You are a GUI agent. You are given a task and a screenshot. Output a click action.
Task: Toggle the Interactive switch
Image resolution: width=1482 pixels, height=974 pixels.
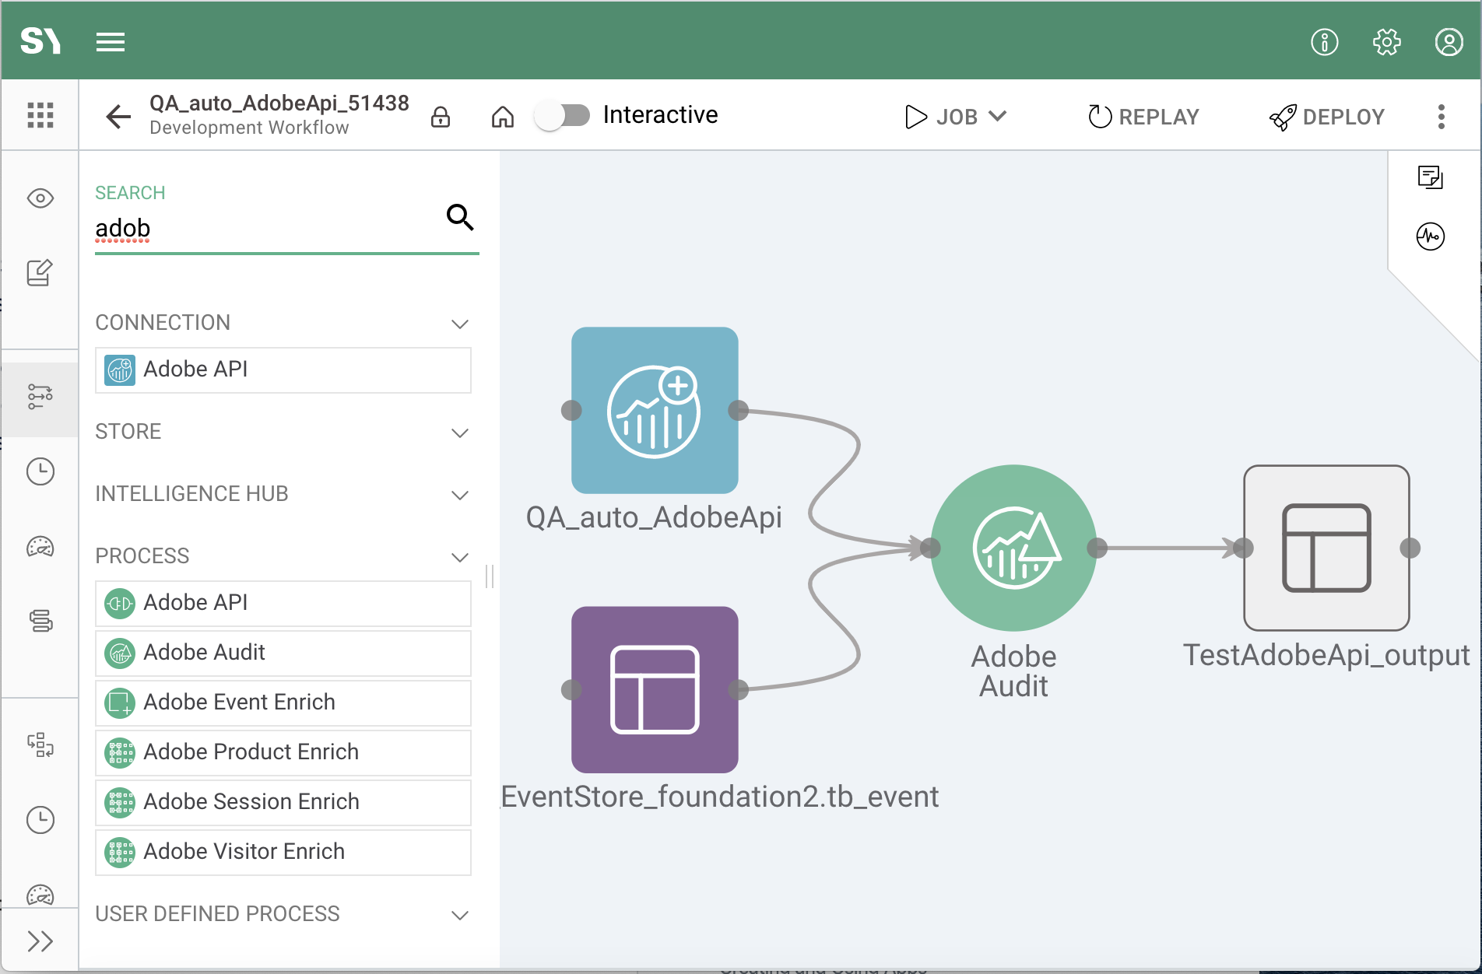point(563,116)
